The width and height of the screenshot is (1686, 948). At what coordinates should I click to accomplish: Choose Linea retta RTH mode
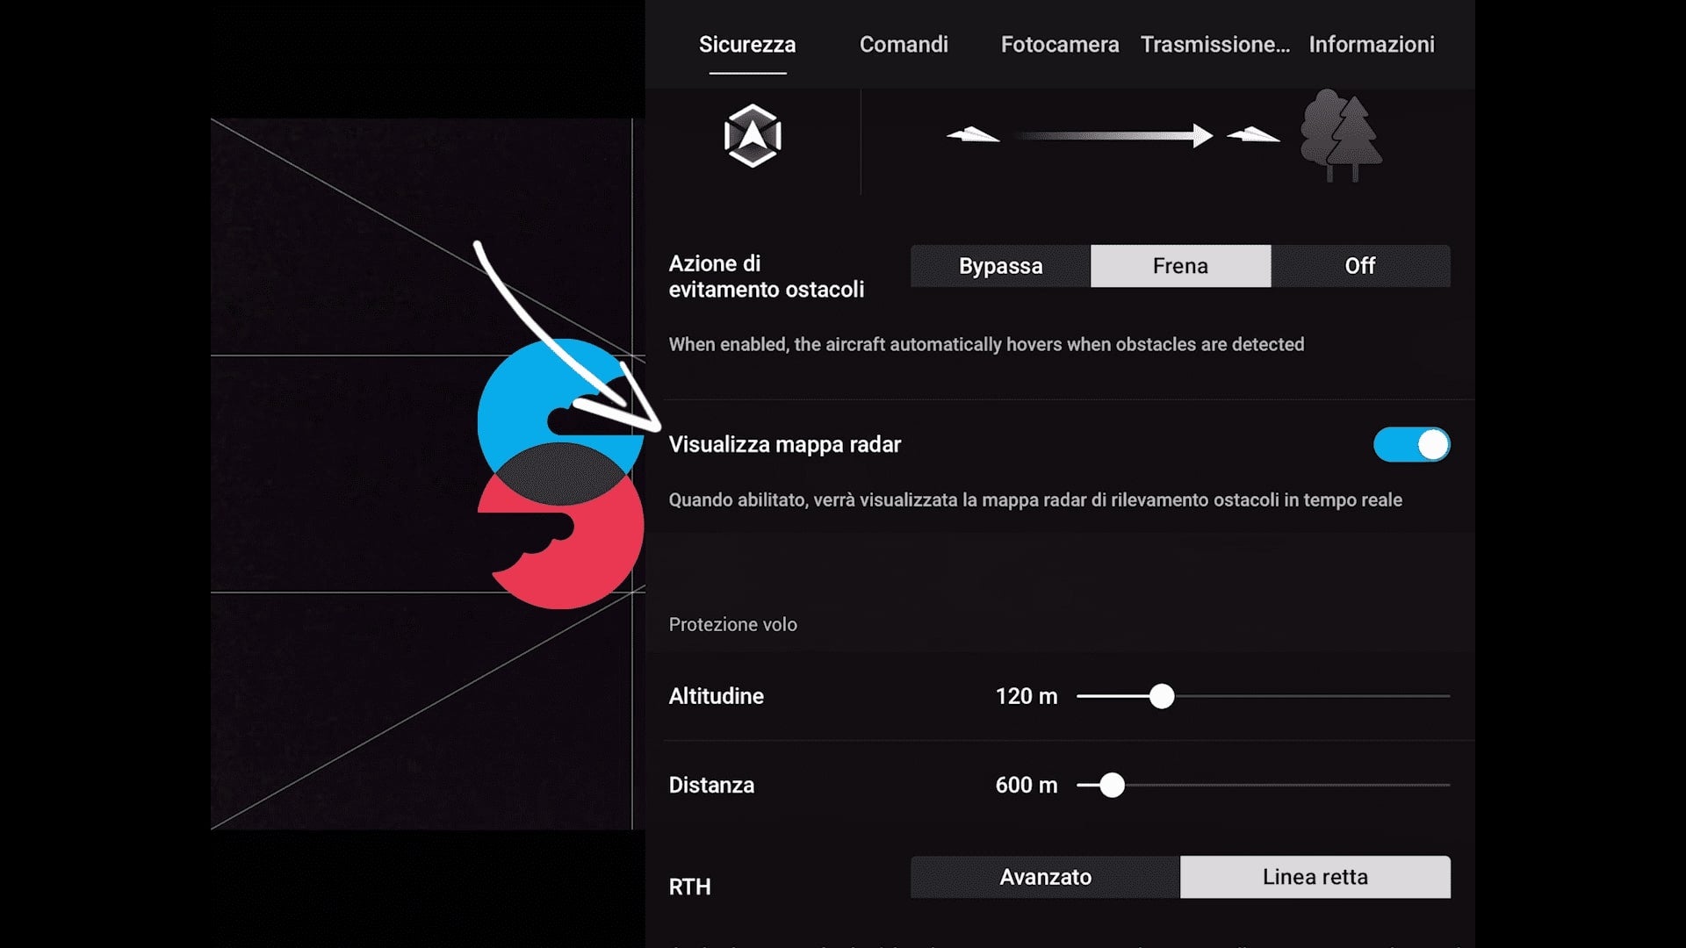1315,877
